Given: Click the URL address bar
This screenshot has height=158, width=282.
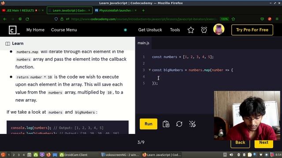Looking at the screenshot, I should pyautogui.click(x=144, y=19).
